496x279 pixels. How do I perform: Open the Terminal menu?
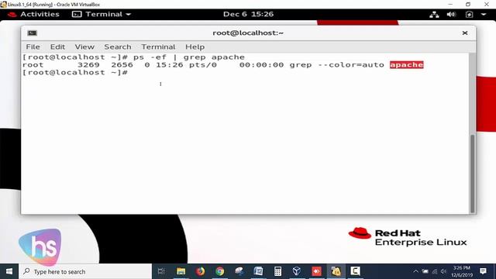coord(158,46)
